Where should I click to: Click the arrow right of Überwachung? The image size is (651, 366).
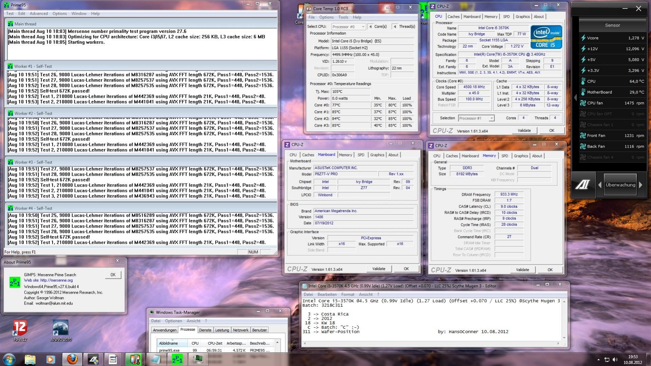pyautogui.click(x=640, y=185)
